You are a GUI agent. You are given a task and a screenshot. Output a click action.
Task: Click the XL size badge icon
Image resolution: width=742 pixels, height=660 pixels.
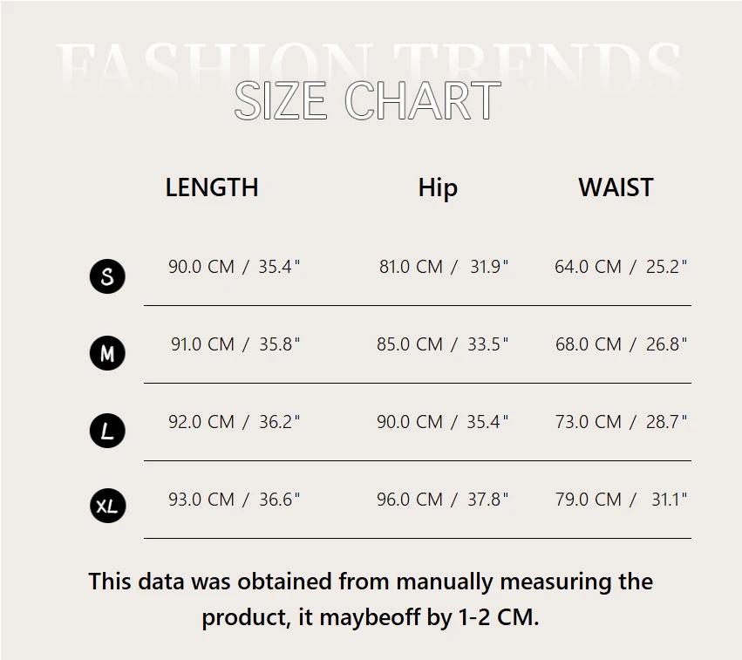(x=107, y=506)
